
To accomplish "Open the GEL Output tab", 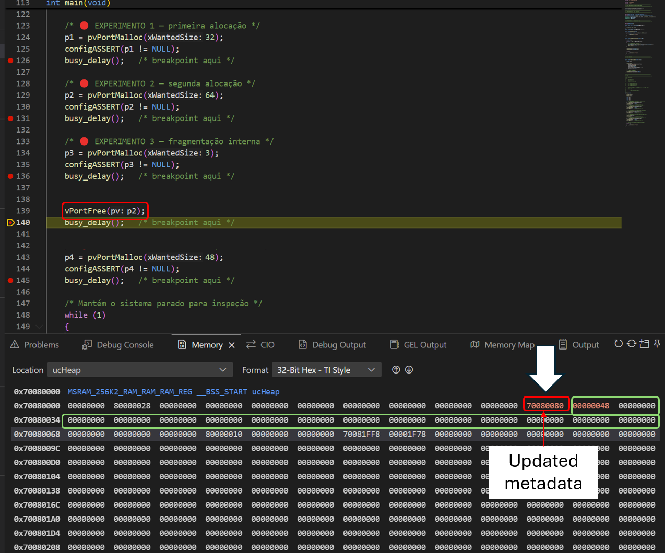I will (x=418, y=344).
